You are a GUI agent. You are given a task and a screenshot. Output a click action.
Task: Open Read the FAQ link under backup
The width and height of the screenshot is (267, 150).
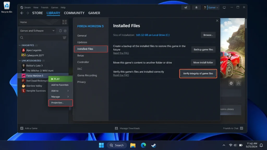[x=121, y=53]
